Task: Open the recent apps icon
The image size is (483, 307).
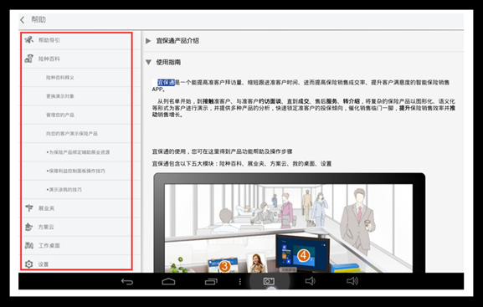Action: 211,281
